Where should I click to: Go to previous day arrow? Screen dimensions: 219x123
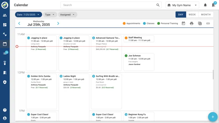click(19, 23)
